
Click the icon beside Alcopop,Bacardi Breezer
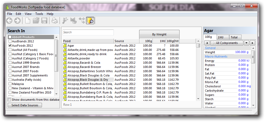click(65, 67)
